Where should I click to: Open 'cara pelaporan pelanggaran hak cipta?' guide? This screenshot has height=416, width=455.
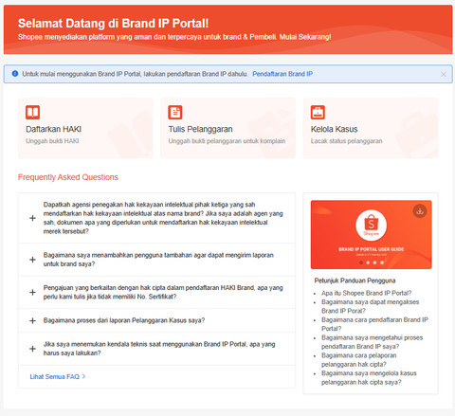point(358,360)
